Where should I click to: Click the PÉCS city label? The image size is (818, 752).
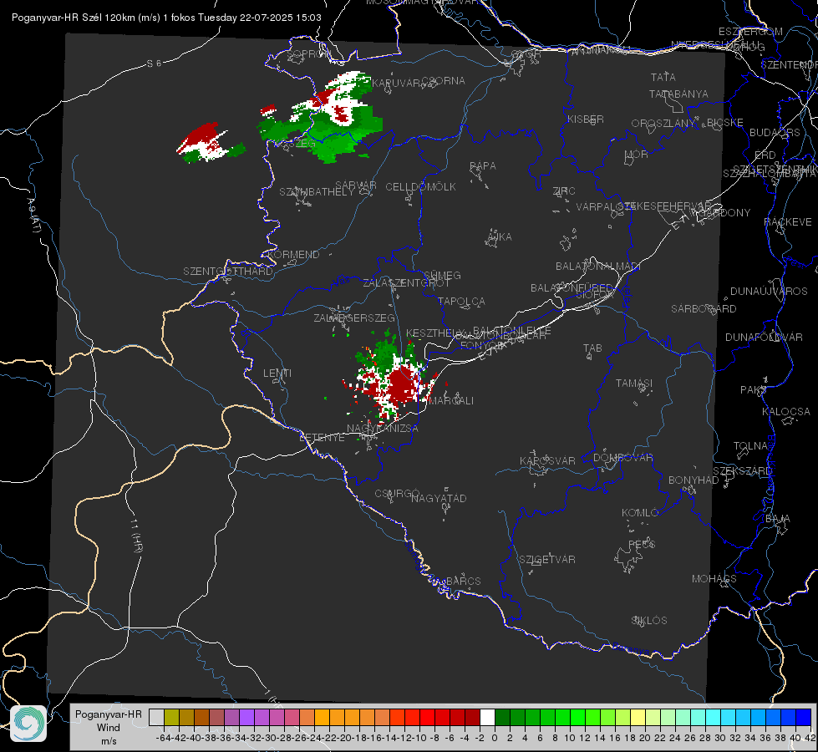pos(641,544)
